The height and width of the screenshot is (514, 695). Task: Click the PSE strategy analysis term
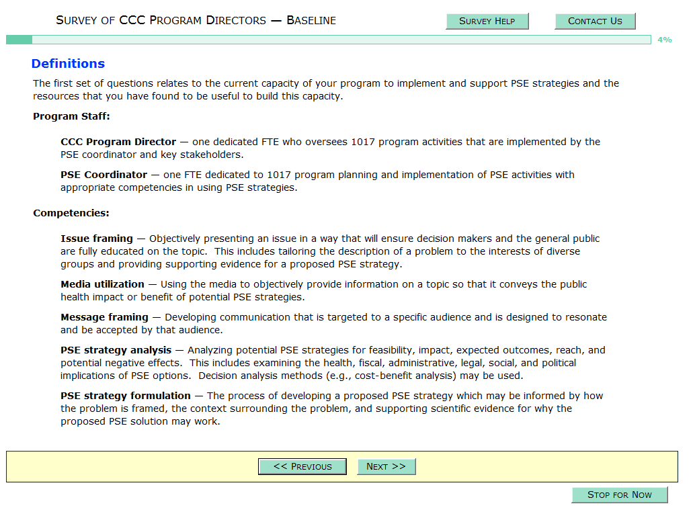pyautogui.click(x=116, y=350)
